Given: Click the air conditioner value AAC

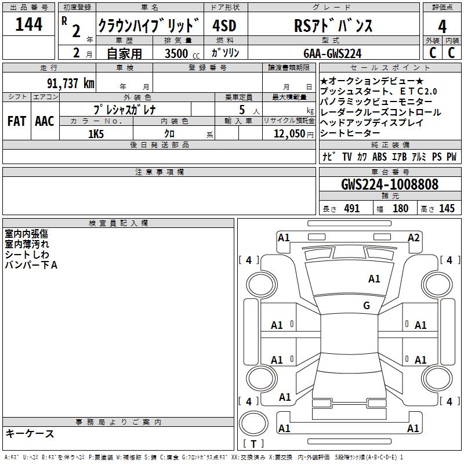Looking at the screenshot, I should coord(45,121).
